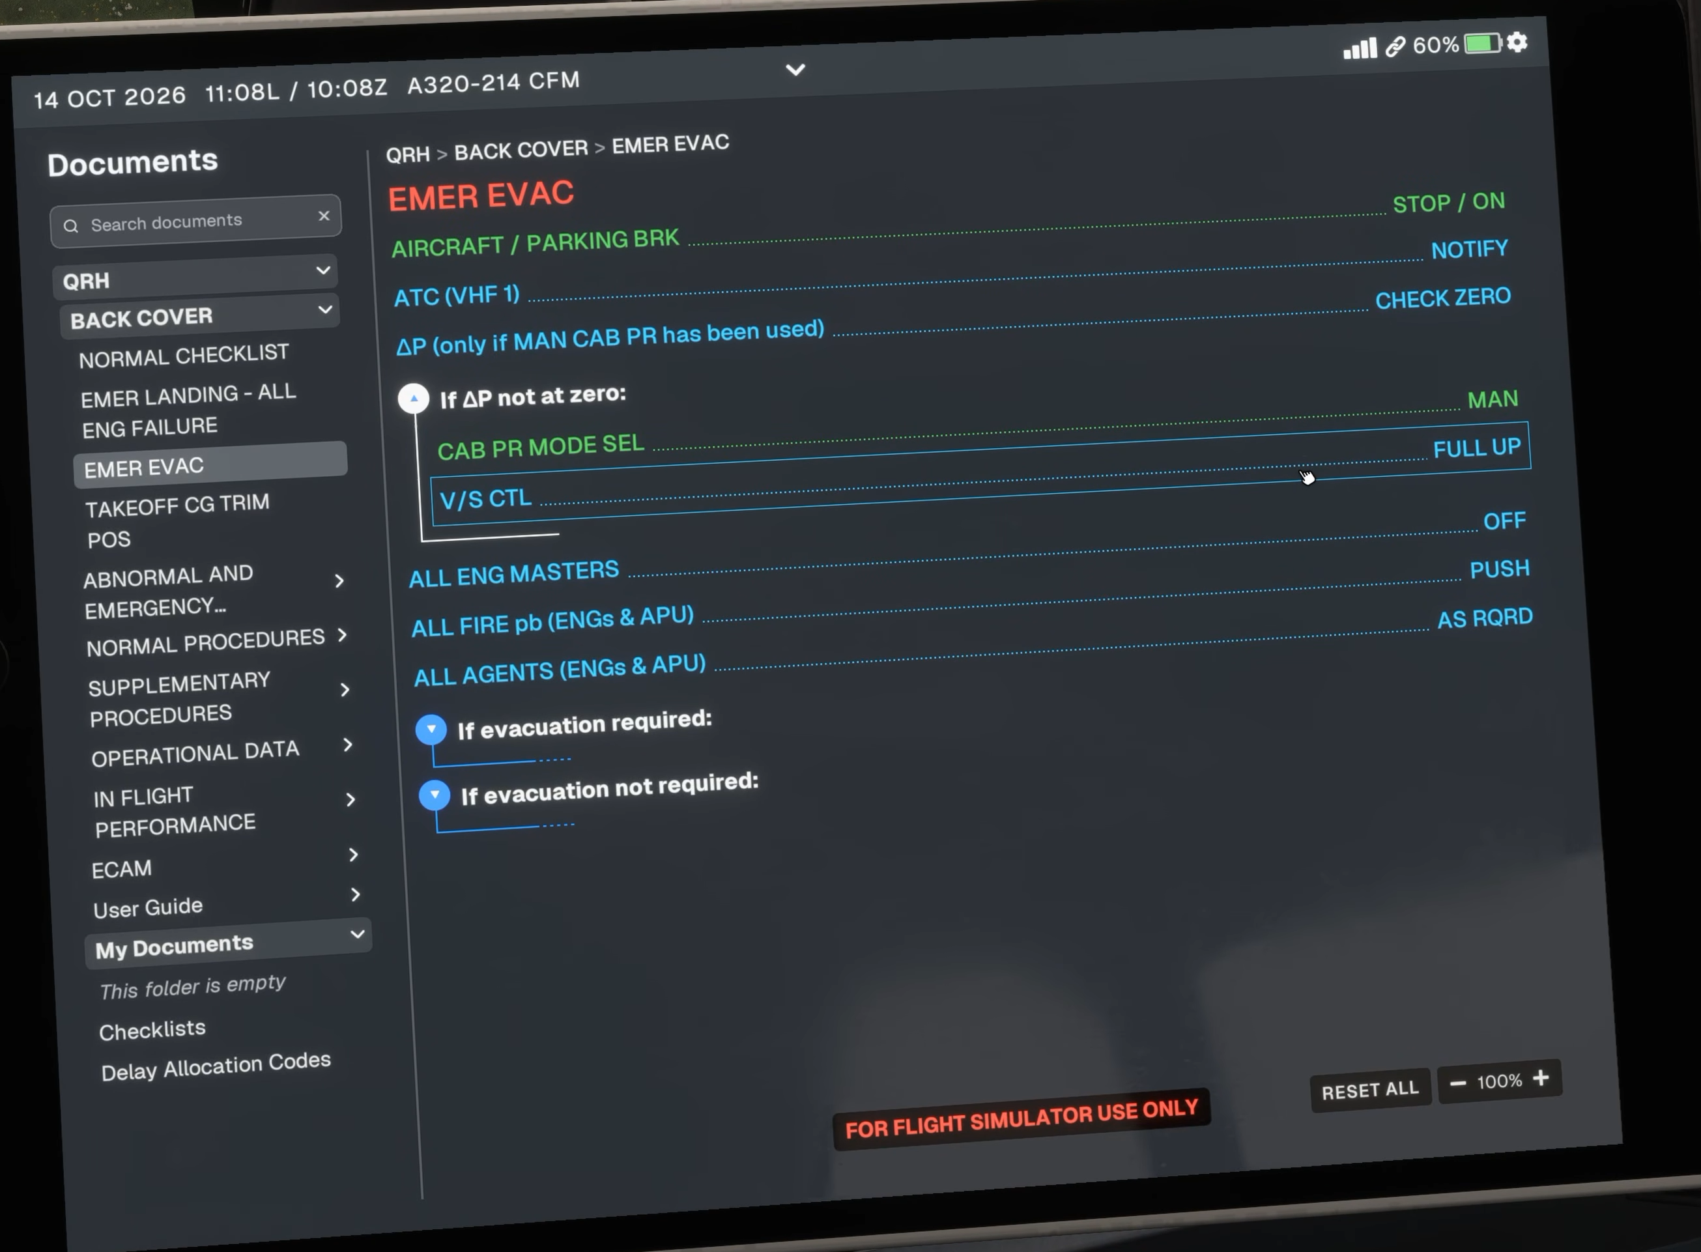1701x1252 pixels.
Task: Open Checklists in My Documents
Action: point(152,1030)
